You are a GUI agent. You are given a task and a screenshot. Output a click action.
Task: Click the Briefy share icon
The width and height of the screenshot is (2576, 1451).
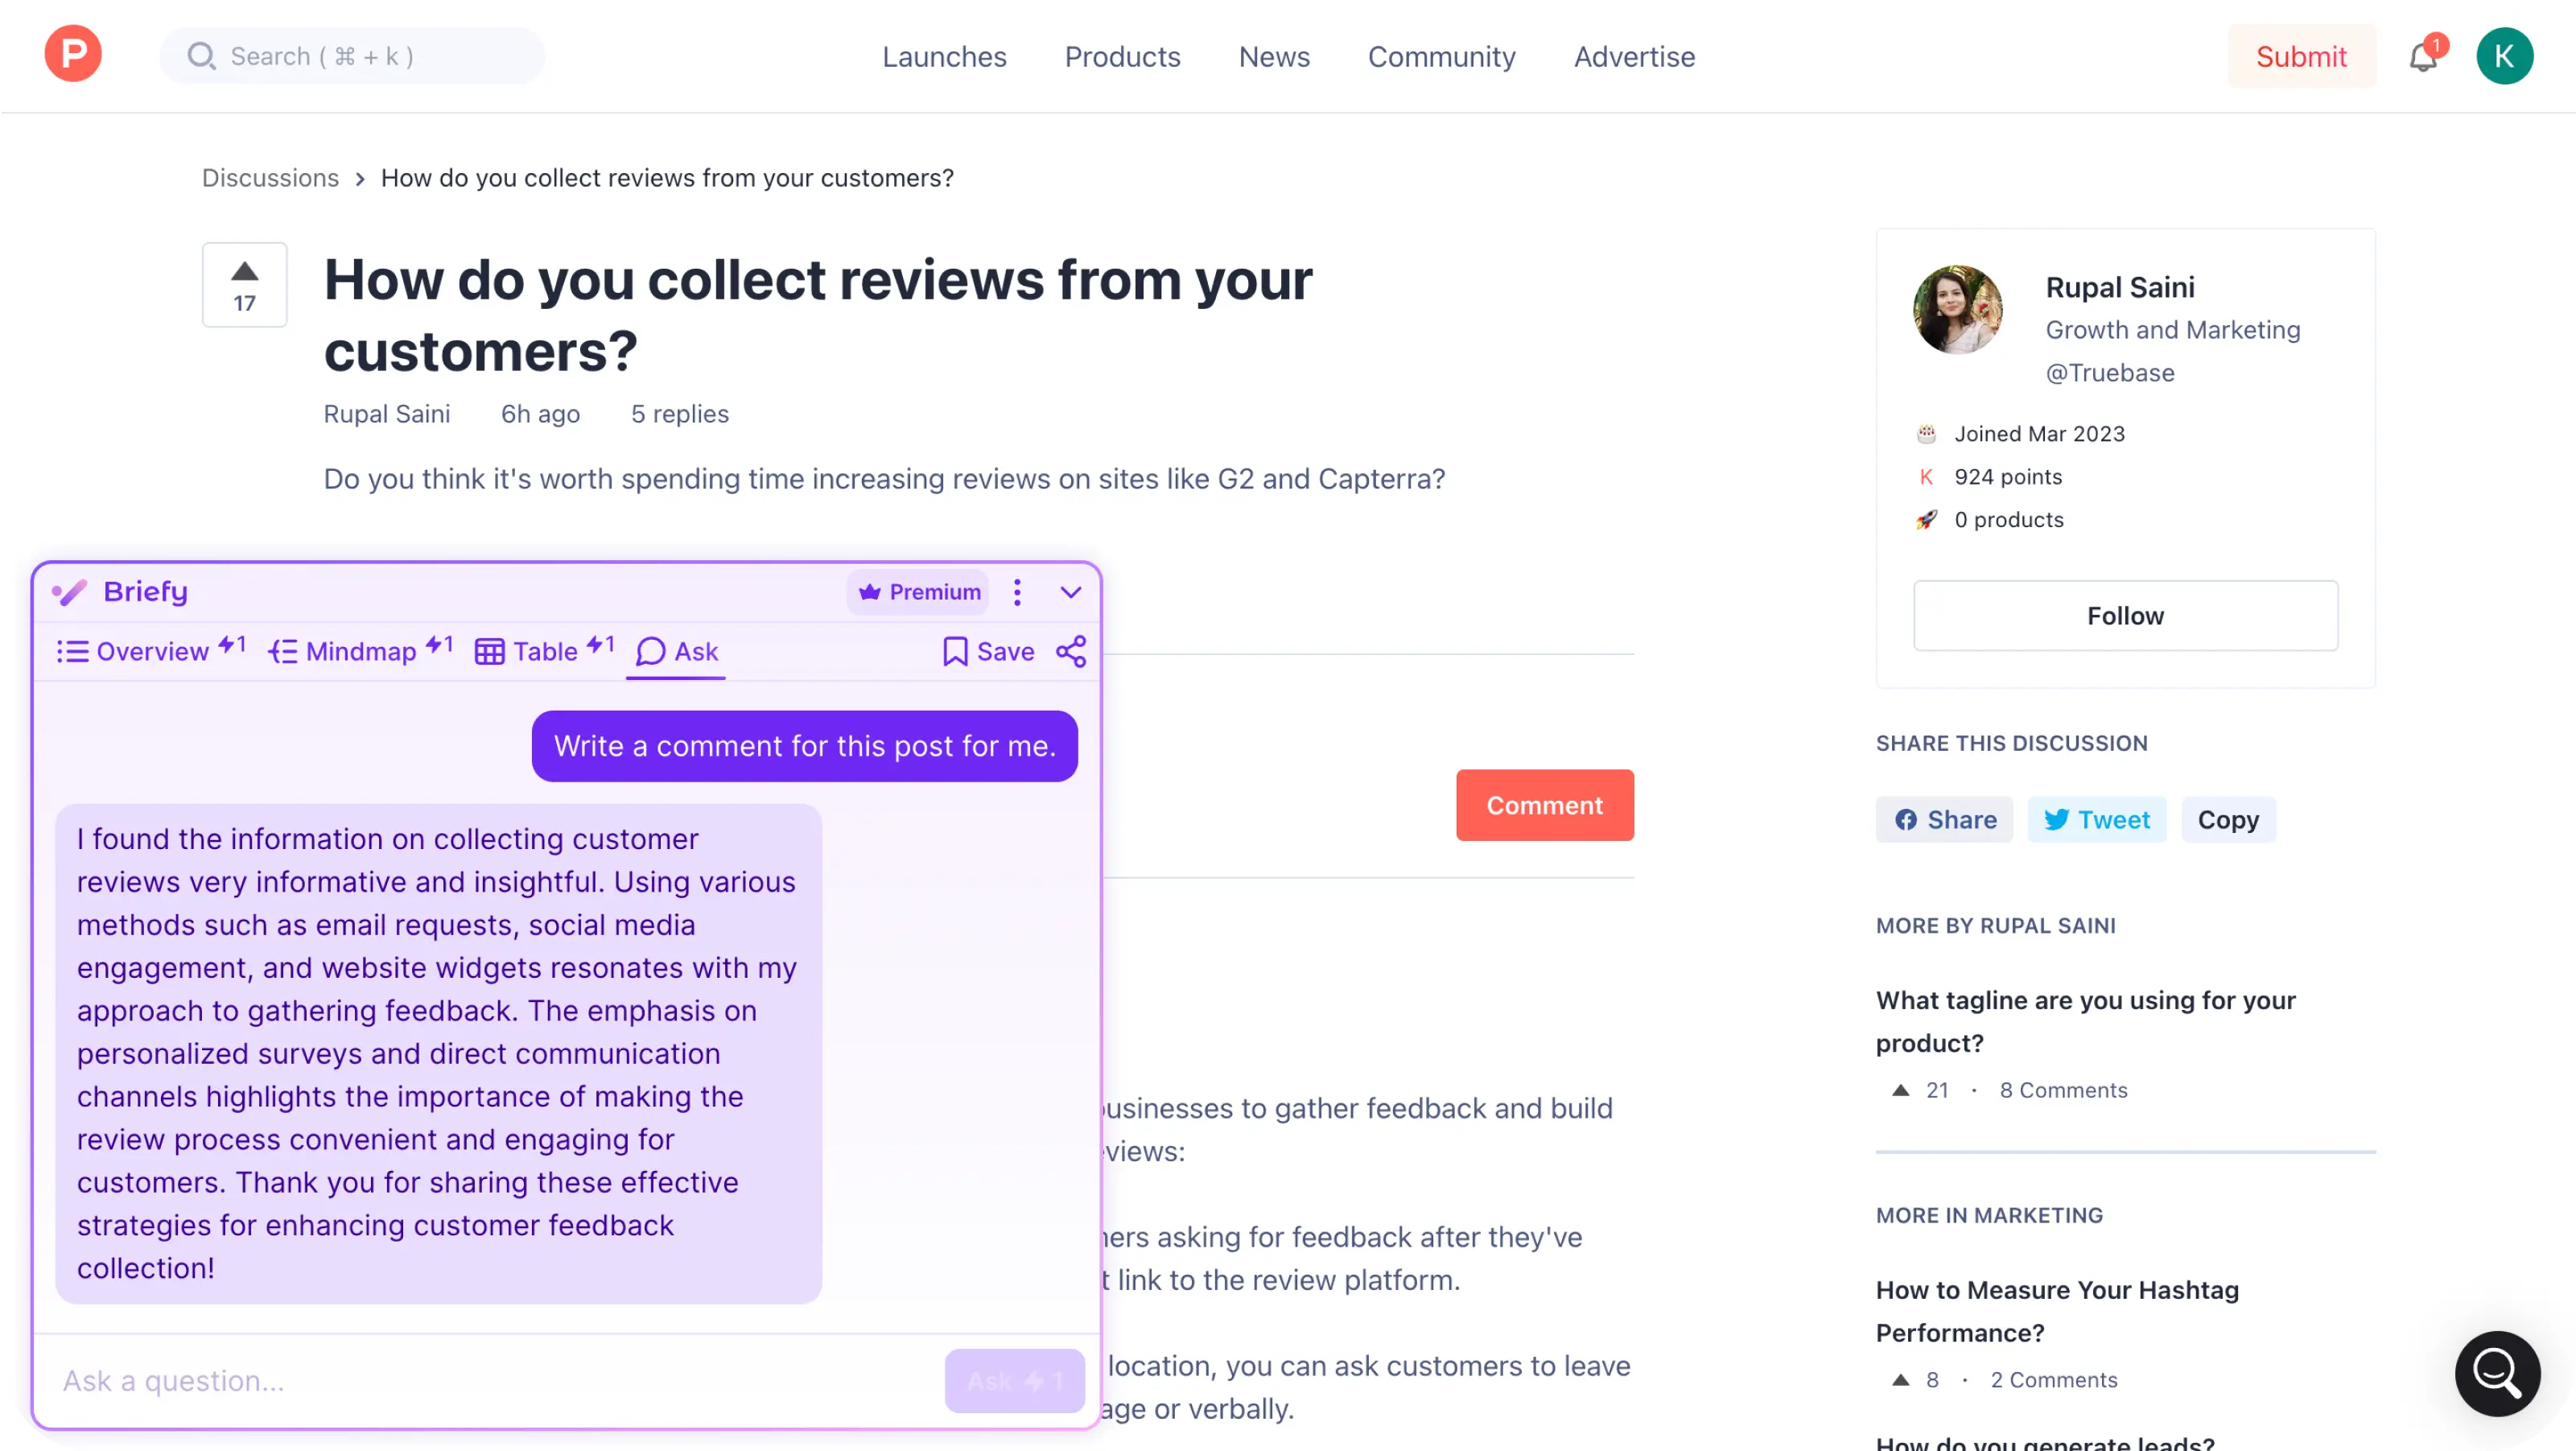(x=1070, y=651)
